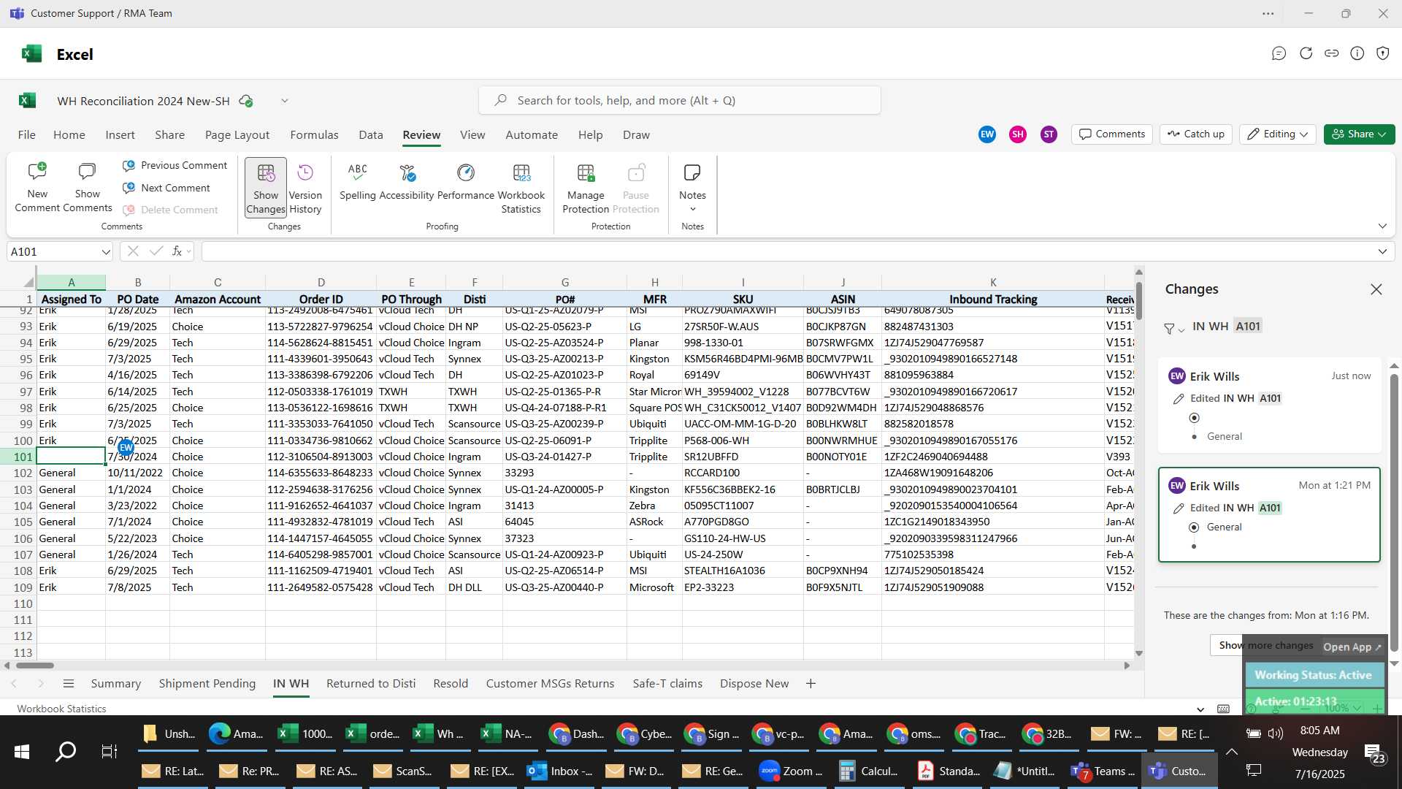Image resolution: width=1402 pixels, height=789 pixels.
Task: Click the Just now change card
Action: point(1269,405)
